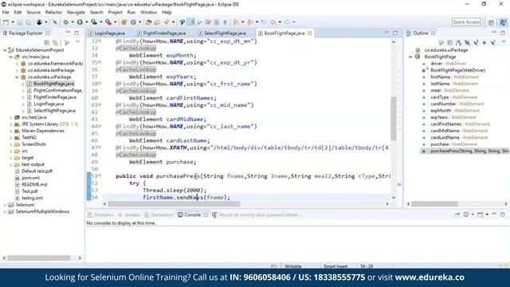Collapse the src/main/java folder node
Viewport: 510px width, 287px height.
(x=10, y=57)
